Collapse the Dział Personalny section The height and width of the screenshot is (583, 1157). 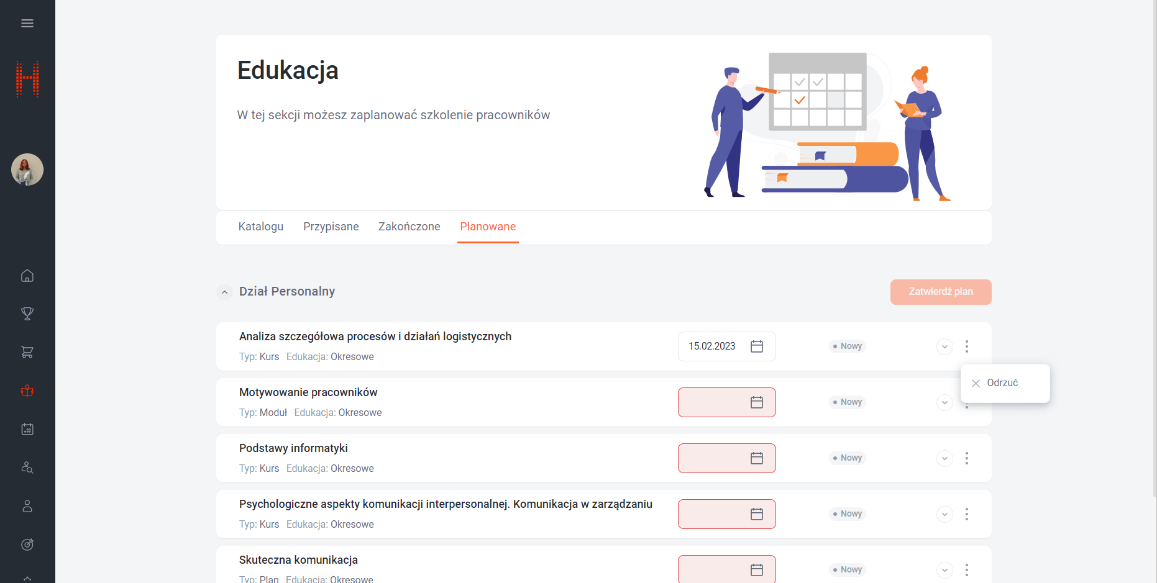click(224, 292)
